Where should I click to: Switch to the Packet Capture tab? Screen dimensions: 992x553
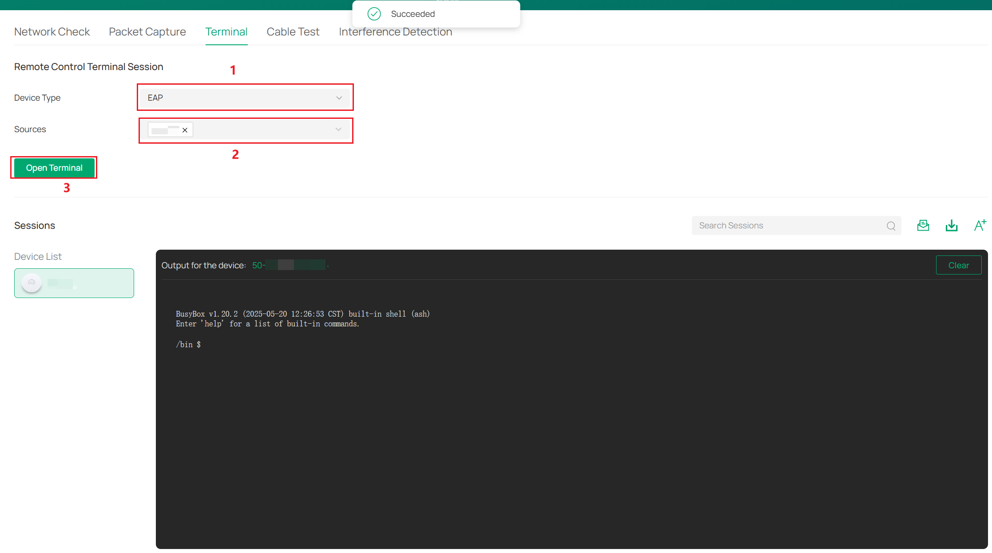(x=147, y=31)
